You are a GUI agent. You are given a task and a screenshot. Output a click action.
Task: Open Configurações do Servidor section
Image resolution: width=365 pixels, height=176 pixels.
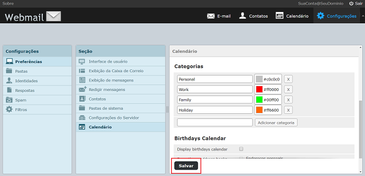(121, 118)
